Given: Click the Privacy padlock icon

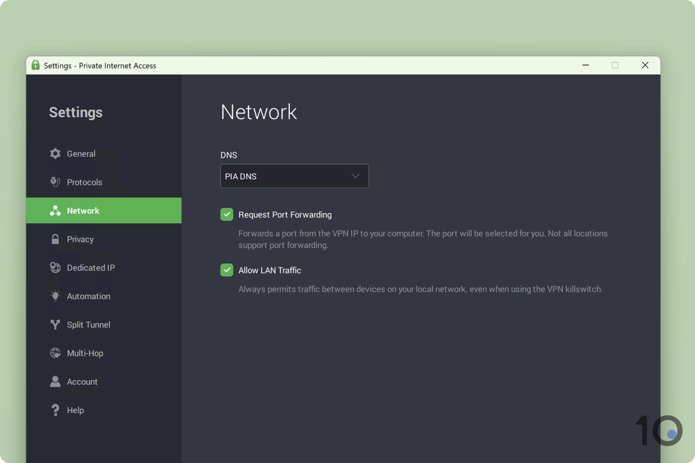Looking at the screenshot, I should [x=55, y=239].
